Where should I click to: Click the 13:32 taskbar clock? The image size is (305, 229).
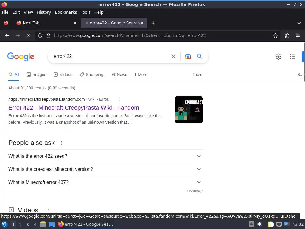(x=298, y=224)
